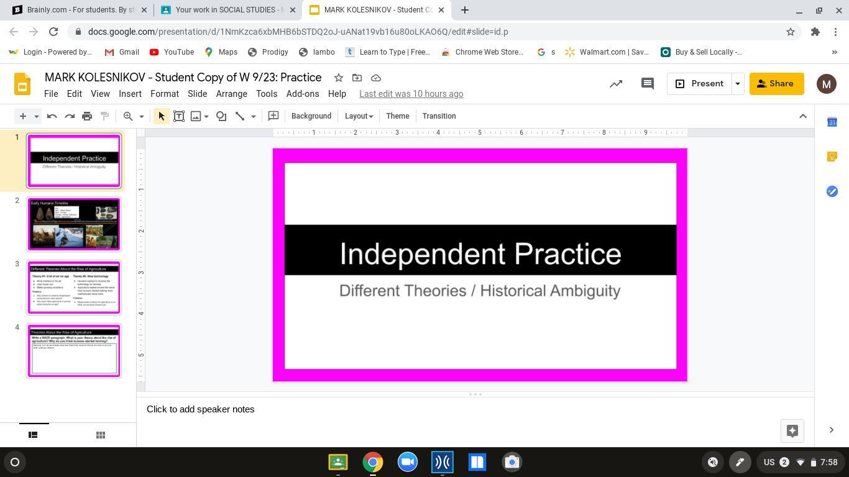Star this presentation
The width and height of the screenshot is (849, 477).
[x=339, y=78]
